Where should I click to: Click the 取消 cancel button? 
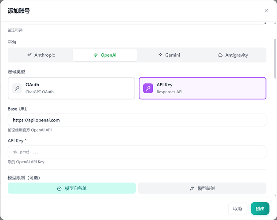click(237, 209)
